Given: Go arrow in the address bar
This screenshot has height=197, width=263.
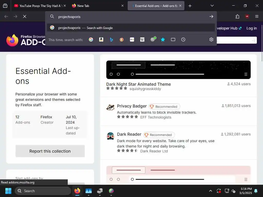Looking at the screenshot, I should [x=211, y=16].
